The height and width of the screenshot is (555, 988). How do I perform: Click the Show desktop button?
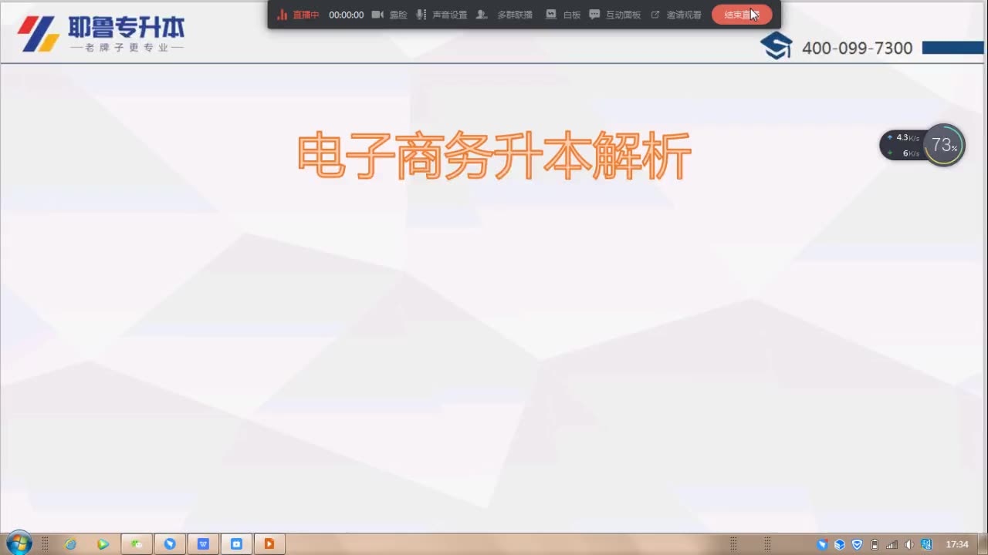click(x=982, y=544)
